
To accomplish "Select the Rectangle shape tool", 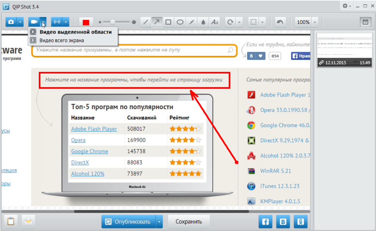I will pyautogui.click(x=168, y=22).
